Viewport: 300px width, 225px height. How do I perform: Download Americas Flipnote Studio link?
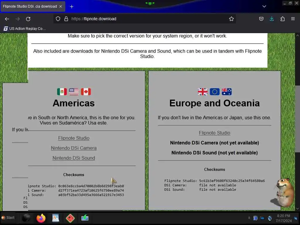point(74,138)
